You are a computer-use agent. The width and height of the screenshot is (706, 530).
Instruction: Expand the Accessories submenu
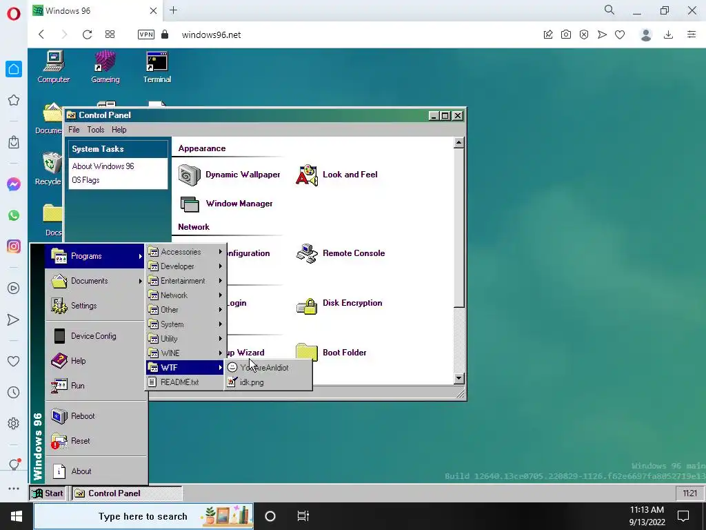pyautogui.click(x=185, y=252)
